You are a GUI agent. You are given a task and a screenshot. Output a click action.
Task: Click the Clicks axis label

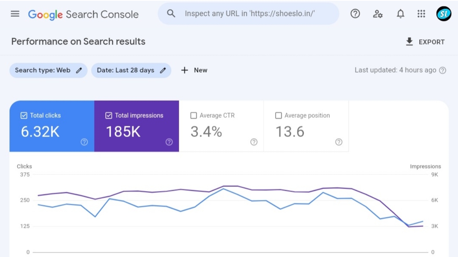tap(24, 166)
